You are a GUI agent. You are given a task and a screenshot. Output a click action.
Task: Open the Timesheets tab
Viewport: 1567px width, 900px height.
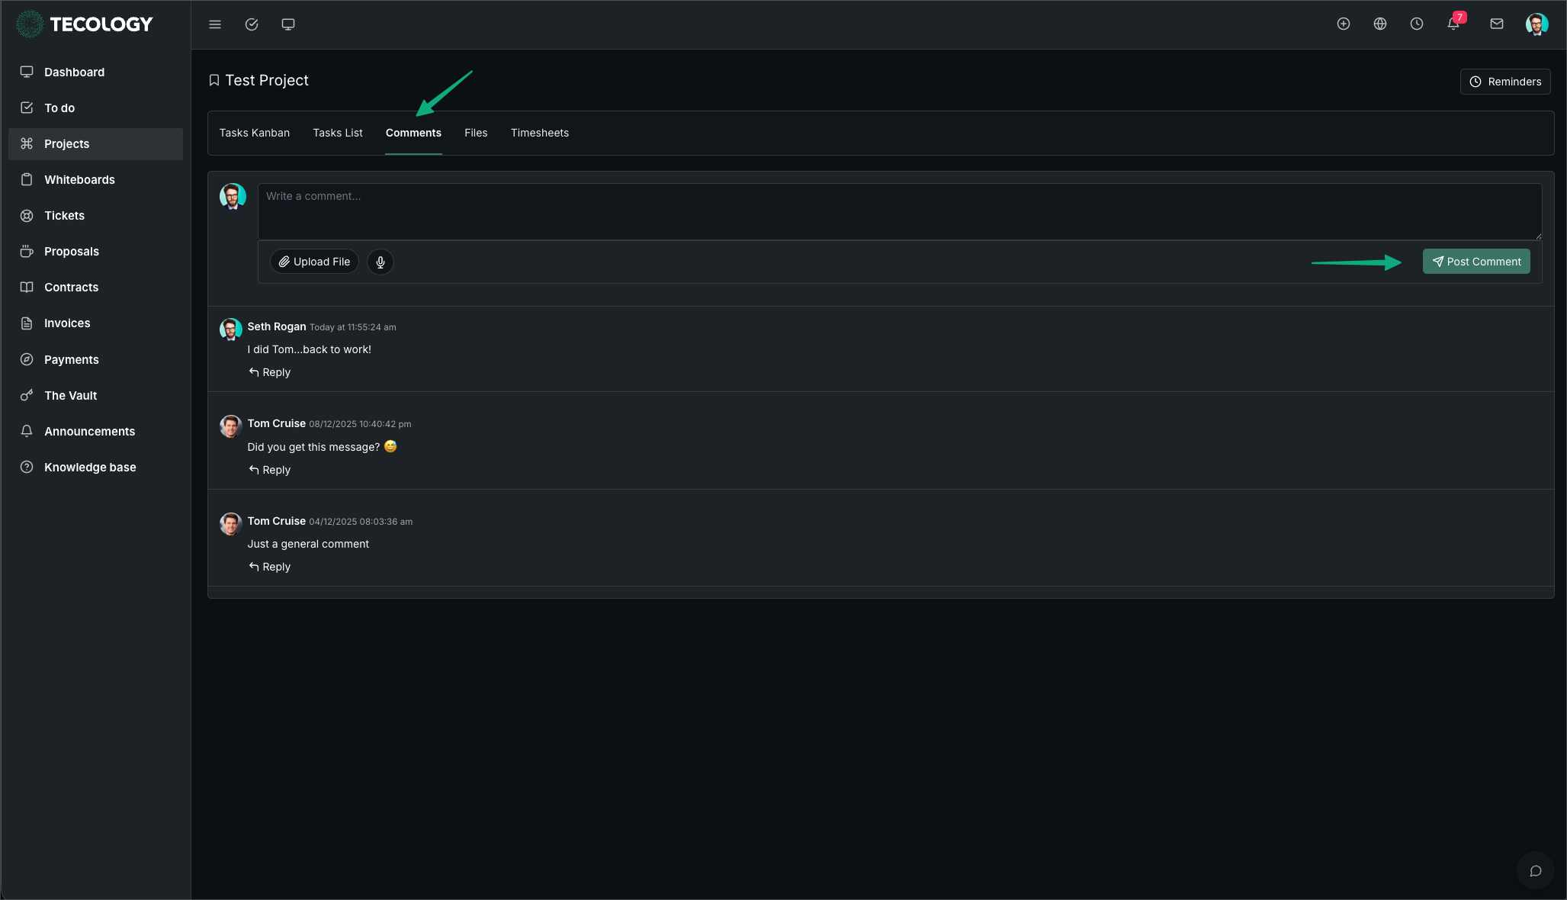tap(540, 133)
